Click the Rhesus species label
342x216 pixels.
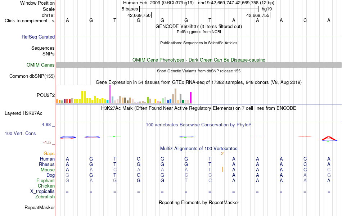click(x=47, y=164)
